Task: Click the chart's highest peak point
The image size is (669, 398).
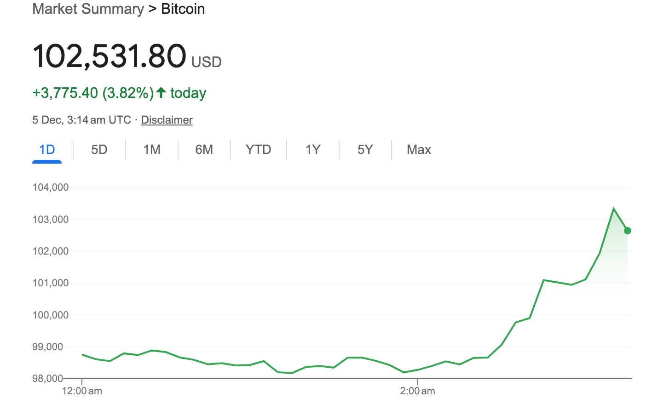Action: (613, 209)
